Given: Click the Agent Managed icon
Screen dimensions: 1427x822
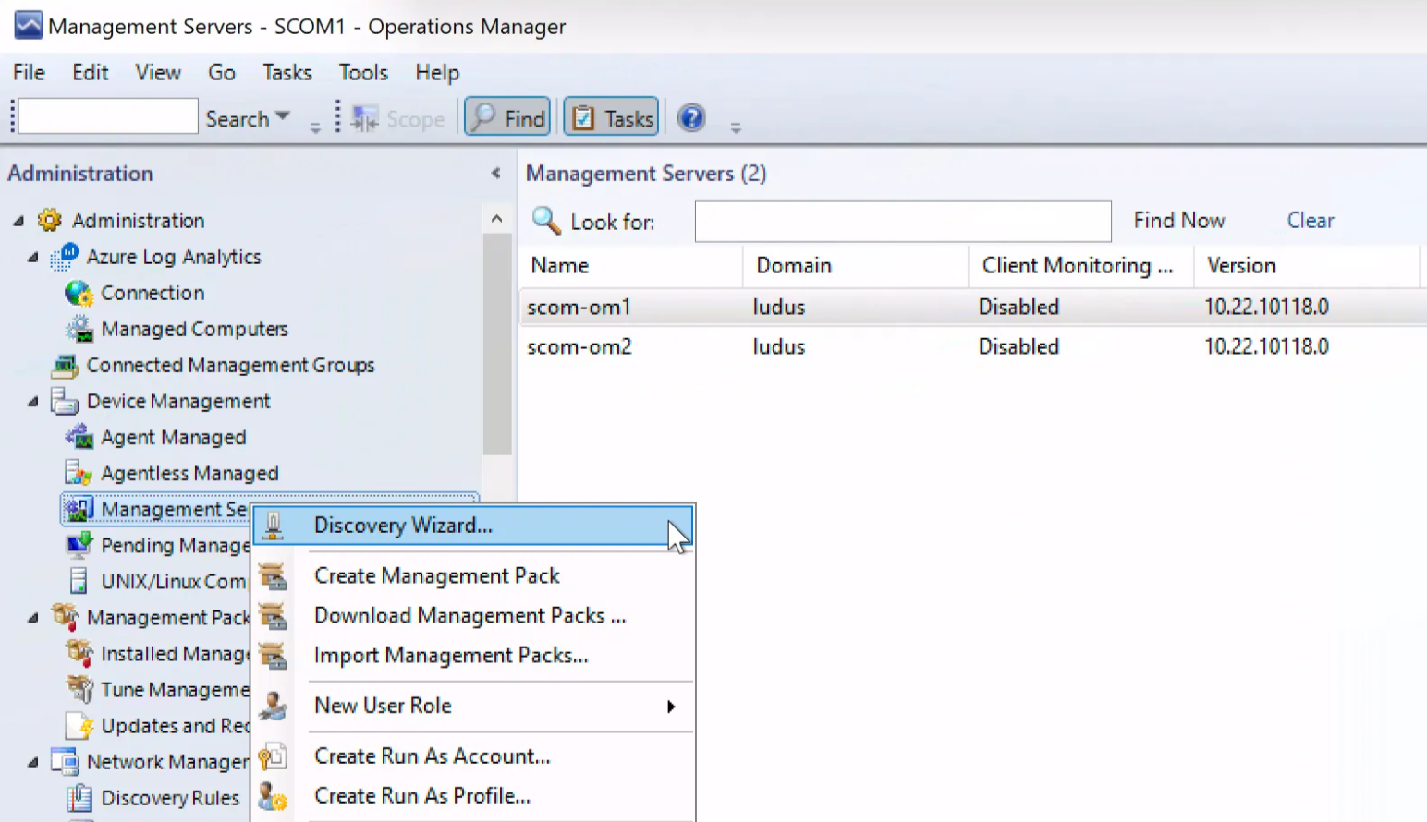Looking at the screenshot, I should point(79,437).
